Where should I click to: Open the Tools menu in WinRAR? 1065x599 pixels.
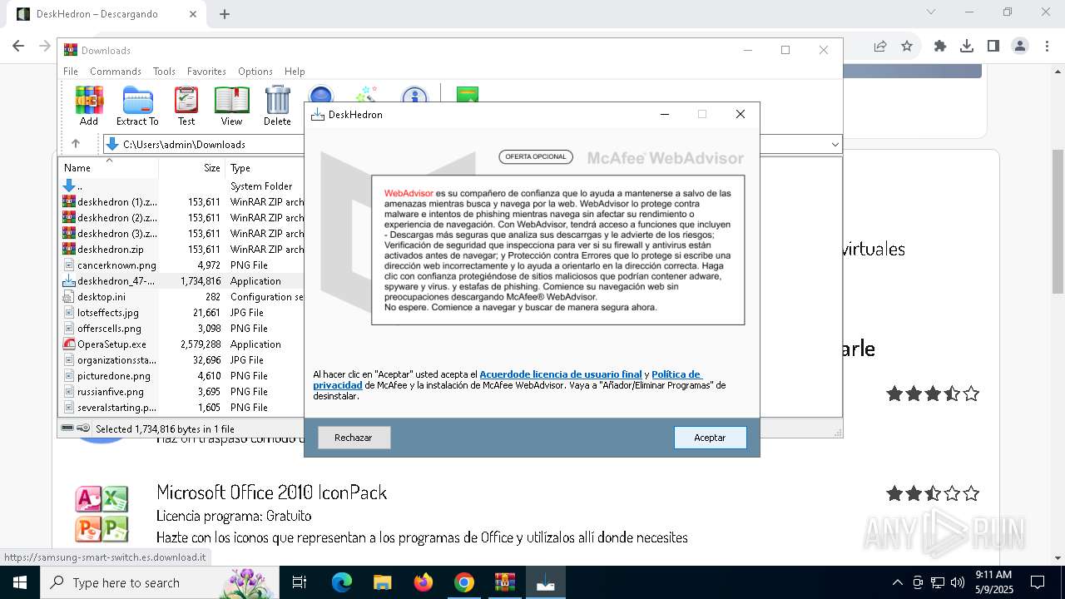tap(164, 72)
